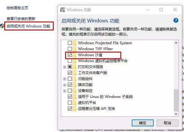Click the 确定 button

click(143, 123)
